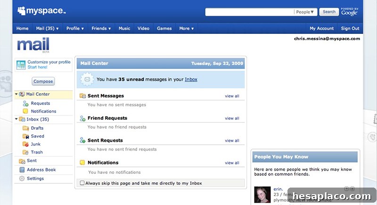Open erin. profile name link
This screenshot has width=377, height=205.
(278, 189)
